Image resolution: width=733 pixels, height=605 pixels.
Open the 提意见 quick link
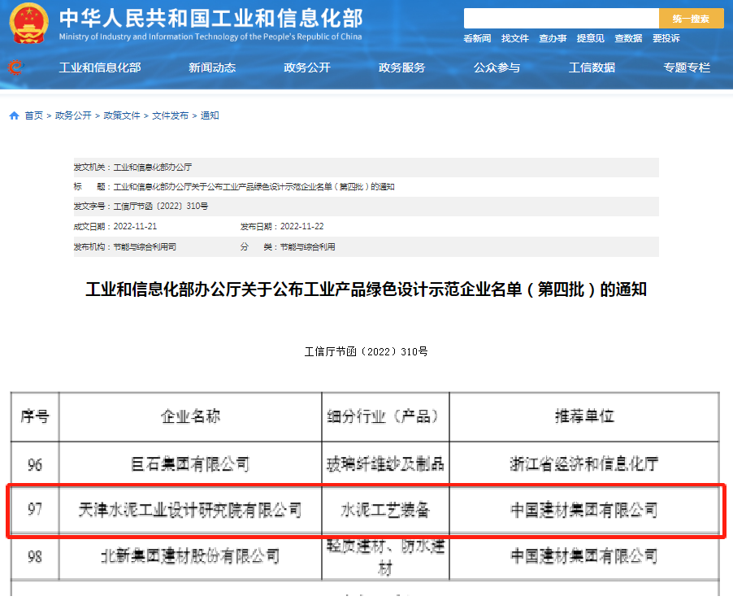[x=591, y=38]
